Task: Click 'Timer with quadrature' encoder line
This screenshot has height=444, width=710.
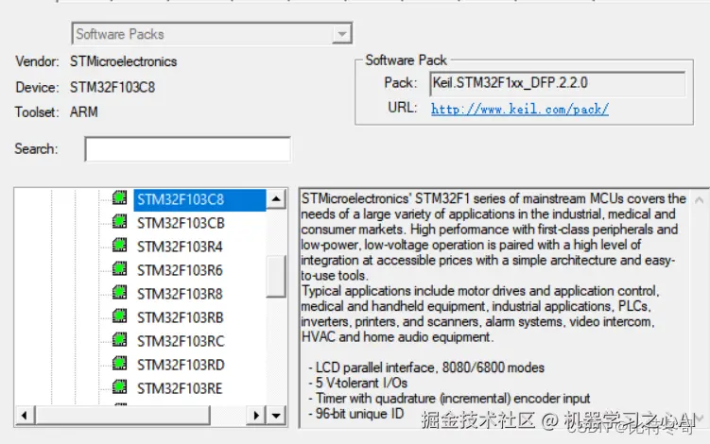Action: [449, 399]
